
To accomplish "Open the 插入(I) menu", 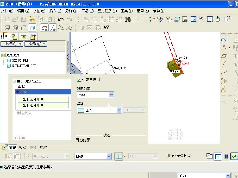I will [55, 11].
